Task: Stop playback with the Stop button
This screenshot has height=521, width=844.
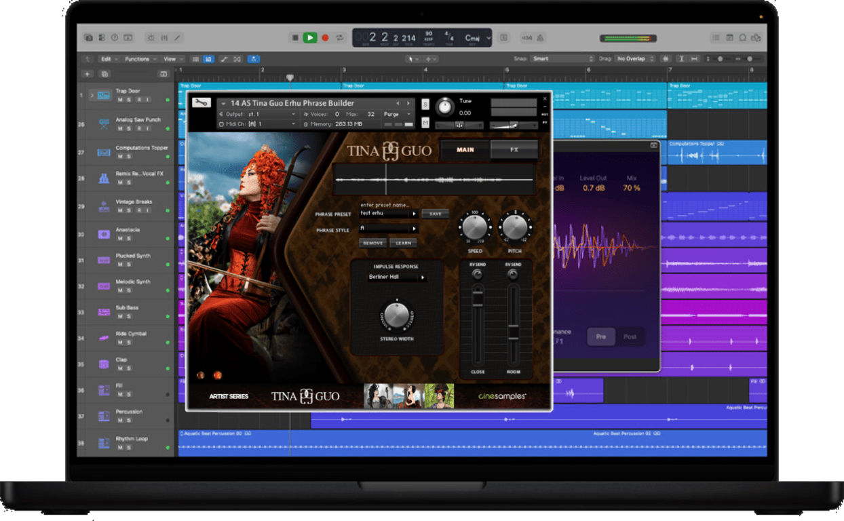Action: (x=295, y=38)
